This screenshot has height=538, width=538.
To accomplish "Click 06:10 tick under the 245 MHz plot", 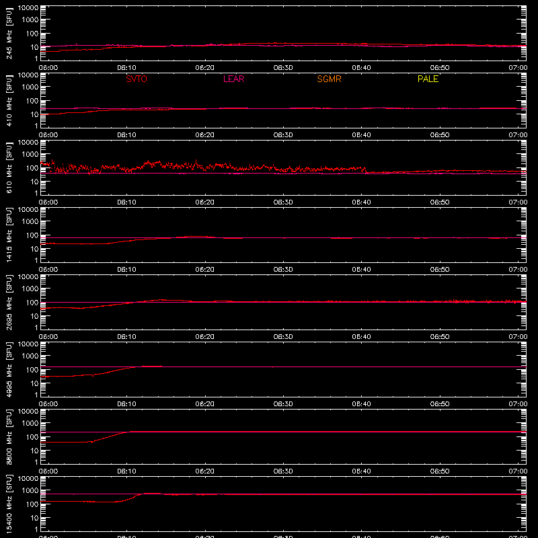I will pos(126,68).
